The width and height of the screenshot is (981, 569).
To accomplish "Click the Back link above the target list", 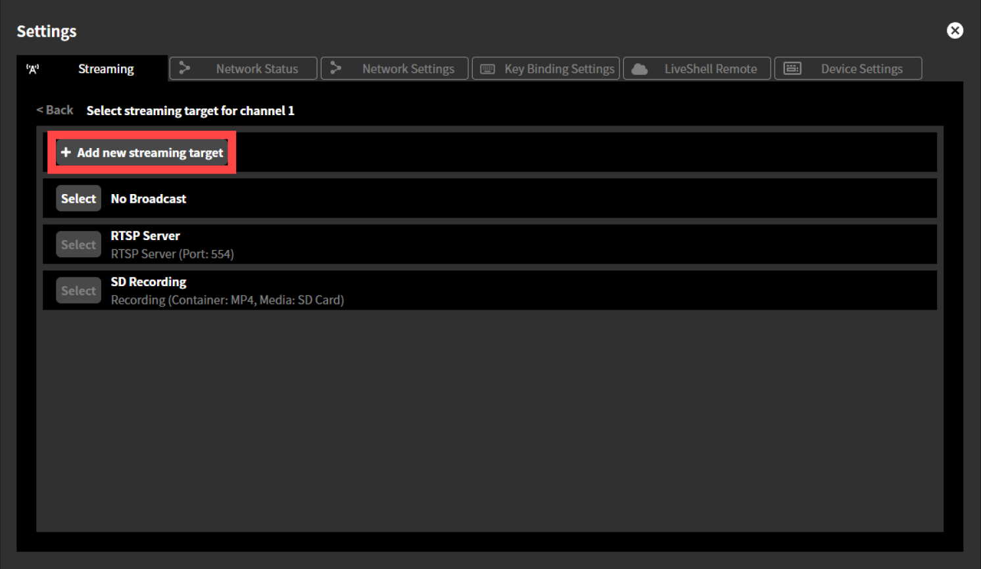I will click(54, 110).
